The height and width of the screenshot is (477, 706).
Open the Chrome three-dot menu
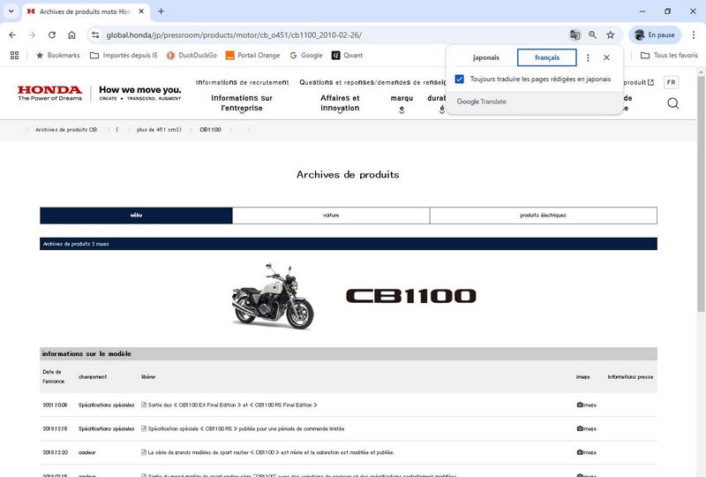coord(694,34)
